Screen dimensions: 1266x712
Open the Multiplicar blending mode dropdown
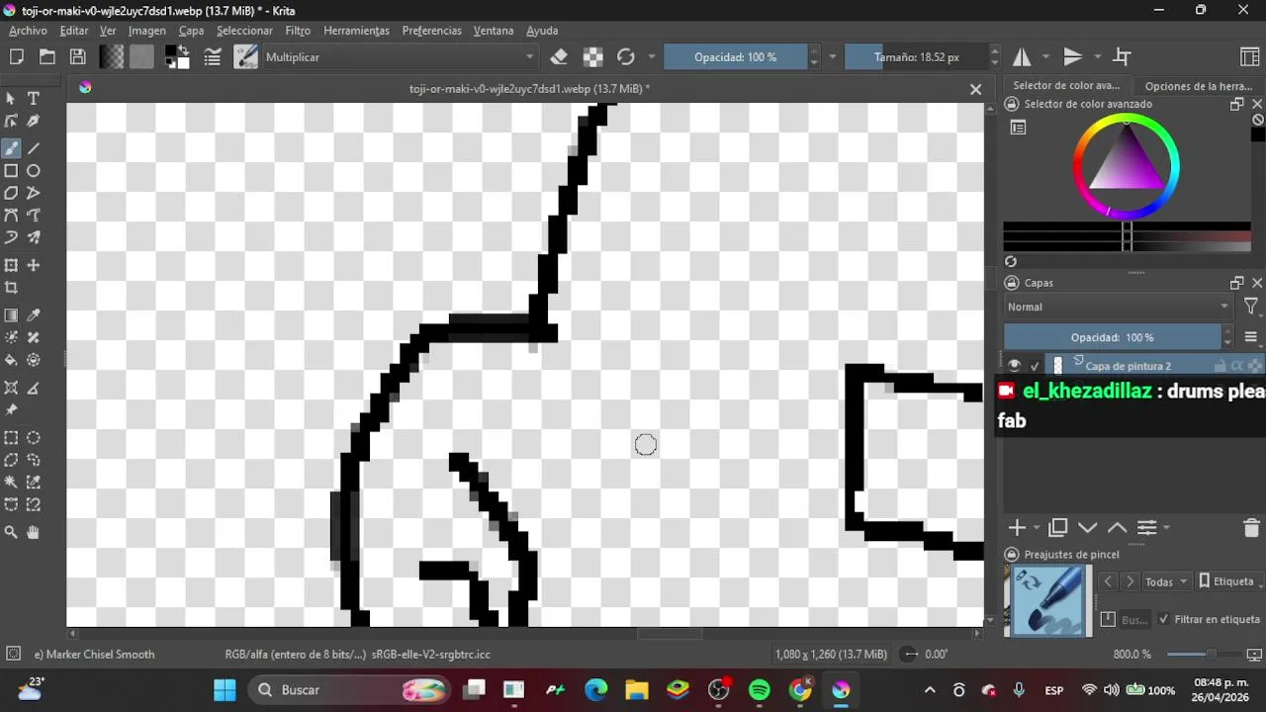pyautogui.click(x=400, y=57)
